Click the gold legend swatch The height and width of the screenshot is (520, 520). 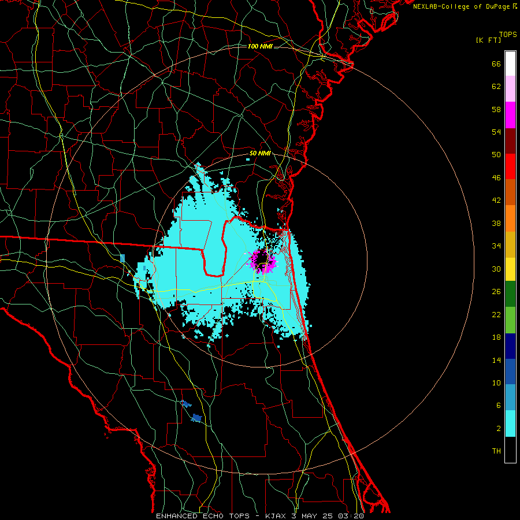tap(510, 244)
